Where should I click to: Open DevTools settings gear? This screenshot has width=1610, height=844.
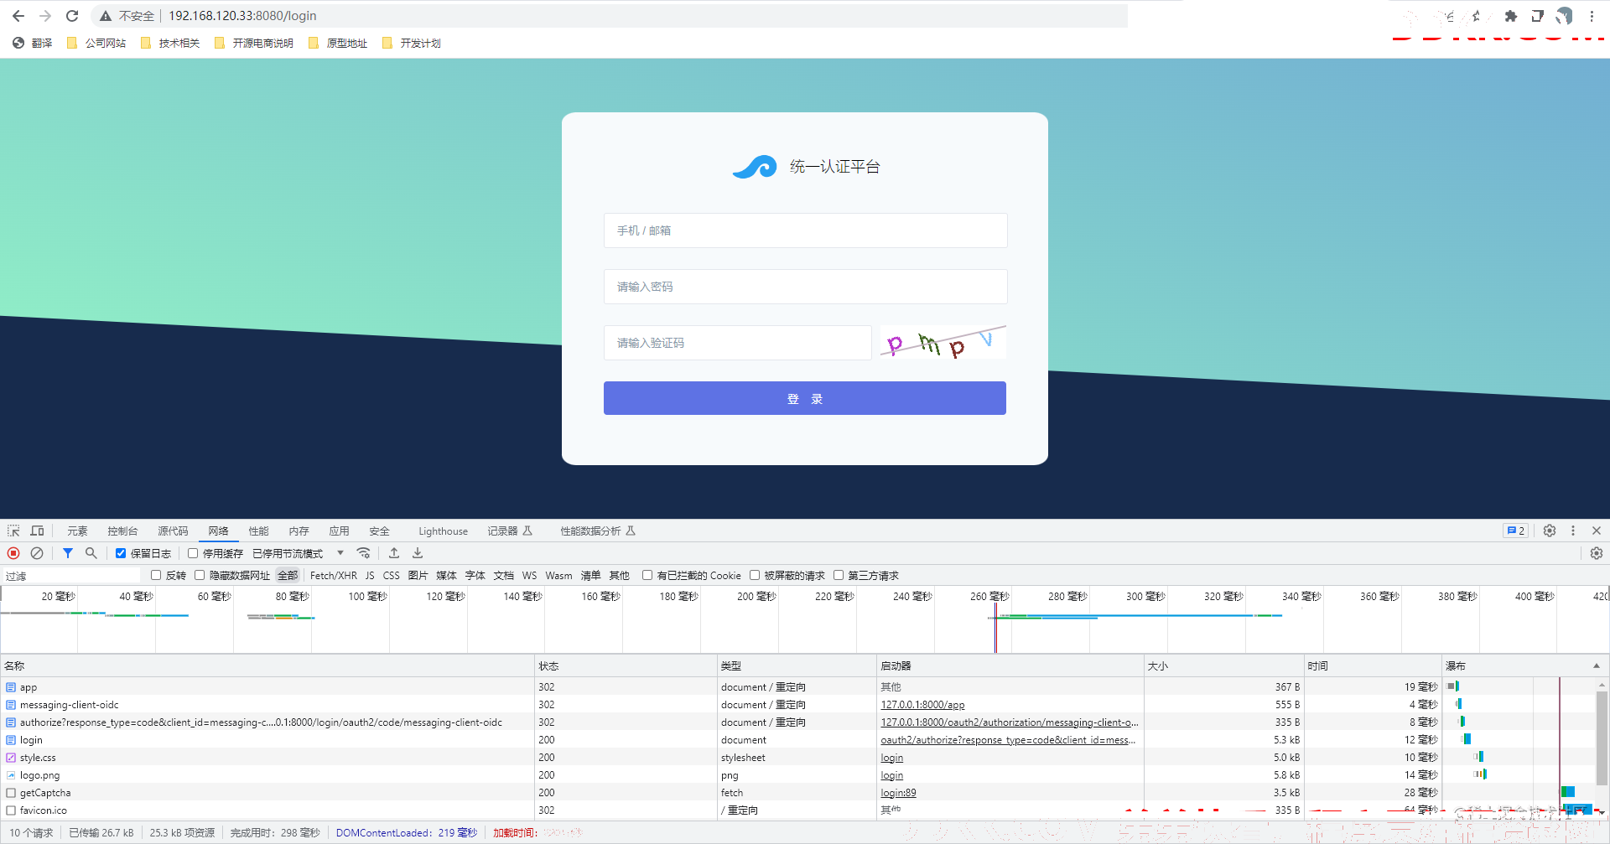[x=1550, y=531]
